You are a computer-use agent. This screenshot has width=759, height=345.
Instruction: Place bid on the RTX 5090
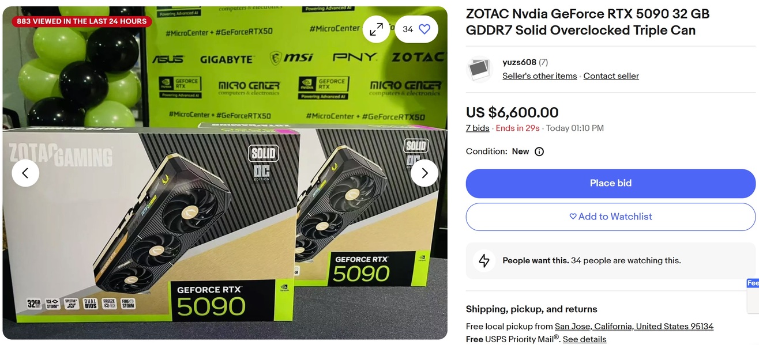[x=610, y=183]
